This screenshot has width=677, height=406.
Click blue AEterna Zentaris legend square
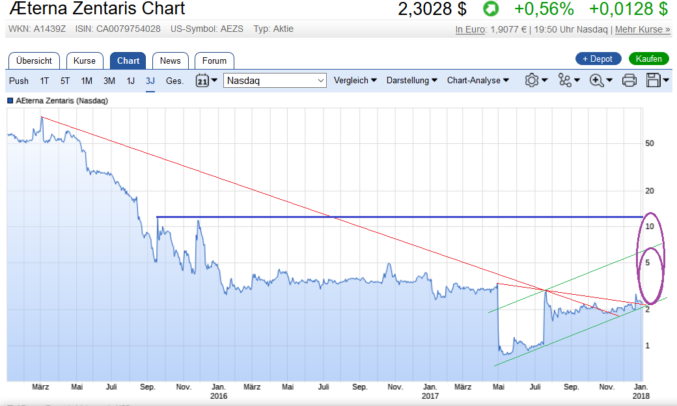pyautogui.click(x=10, y=101)
